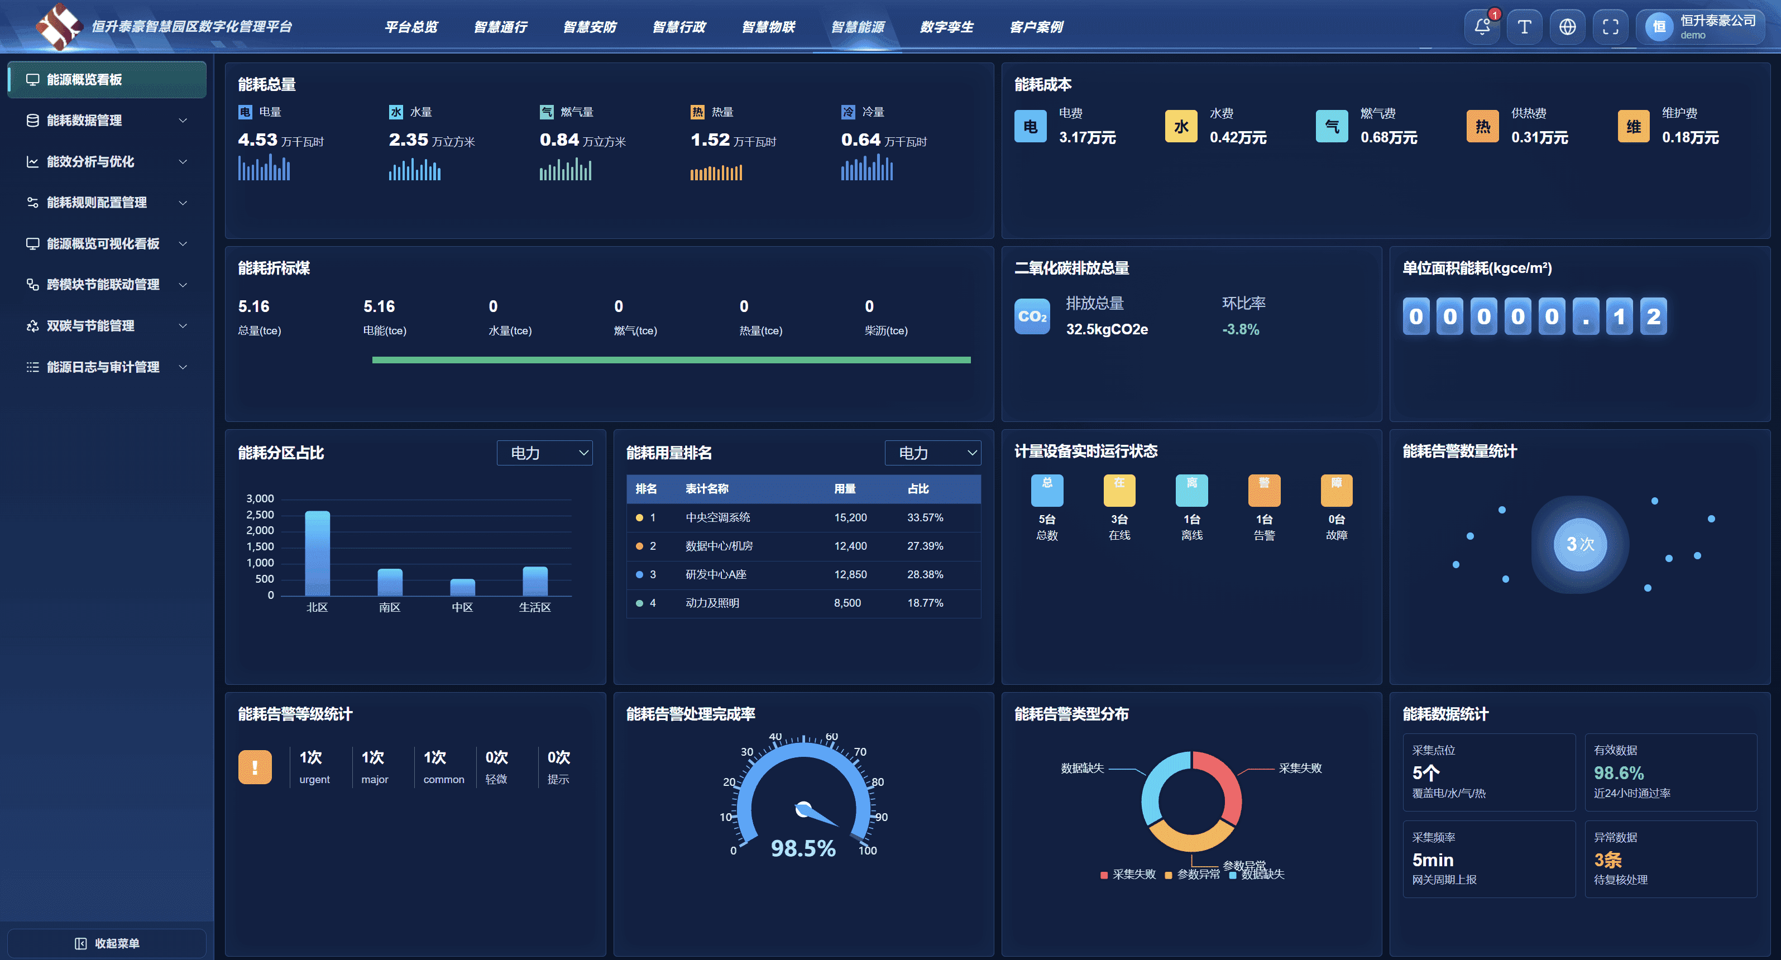Viewport: 1781px width, 960px height.
Task: Open the notification bell icon
Action: tap(1482, 27)
